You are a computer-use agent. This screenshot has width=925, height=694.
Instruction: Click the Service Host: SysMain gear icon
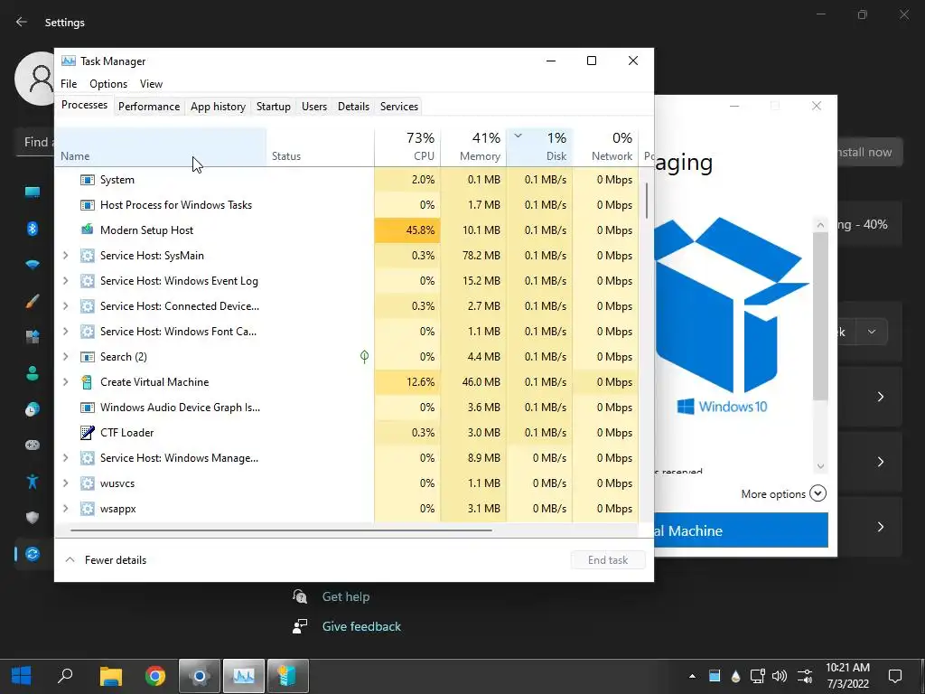tap(88, 256)
